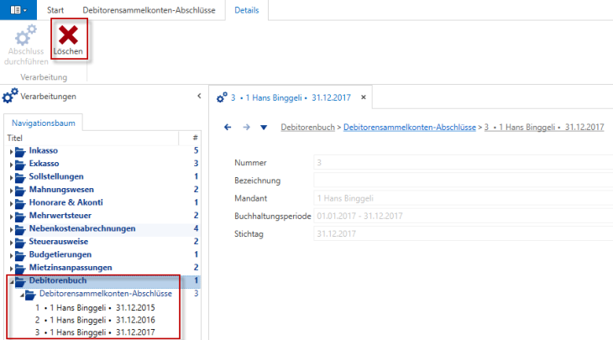
Task: Close the 3 • 1 Hans Binggeli document tab
Action: coord(364,97)
